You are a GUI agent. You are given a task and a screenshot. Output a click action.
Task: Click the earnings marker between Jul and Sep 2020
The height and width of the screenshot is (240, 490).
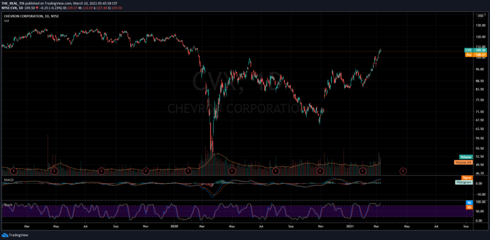[276, 171]
